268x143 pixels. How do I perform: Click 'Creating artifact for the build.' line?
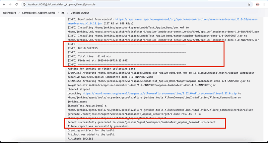click(x=91, y=131)
